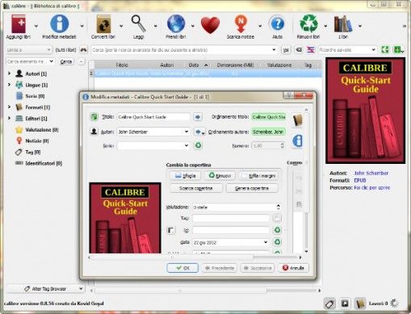This screenshot has height=314, width=411.
Task: Click the Titolo input field in dialog
Action: pyautogui.click(x=153, y=117)
